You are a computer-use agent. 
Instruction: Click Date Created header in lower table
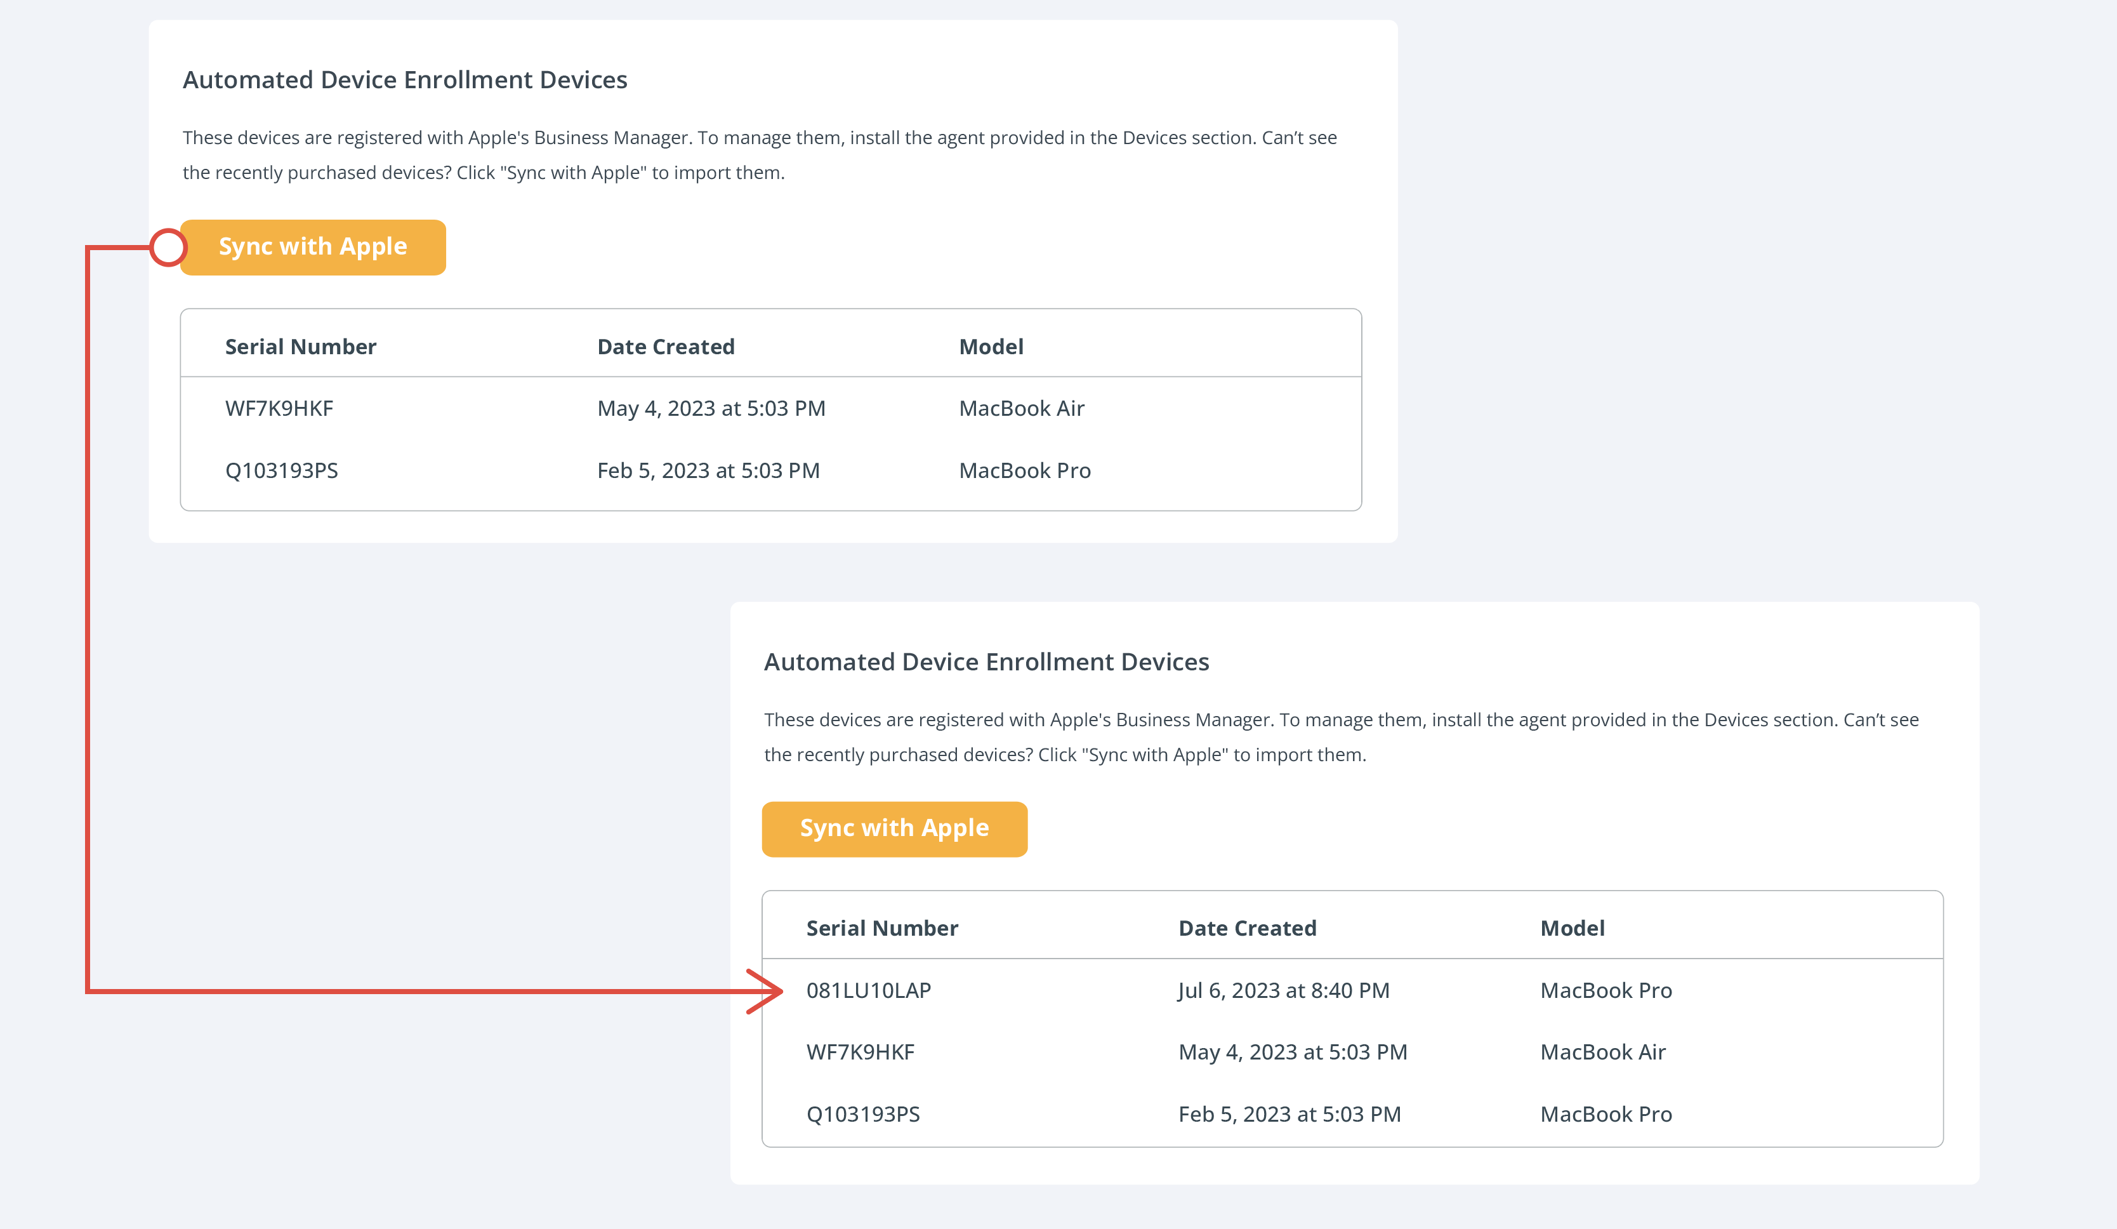[x=1247, y=928]
